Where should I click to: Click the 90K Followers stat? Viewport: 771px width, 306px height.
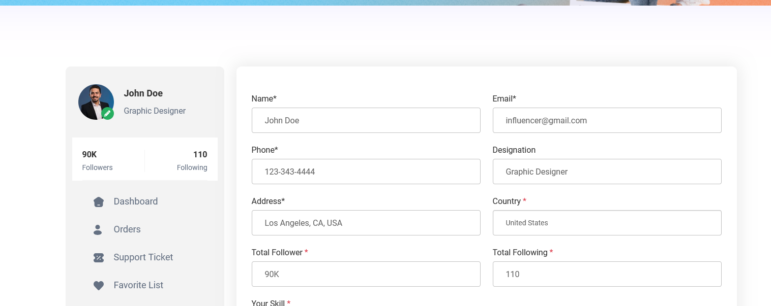(x=97, y=160)
